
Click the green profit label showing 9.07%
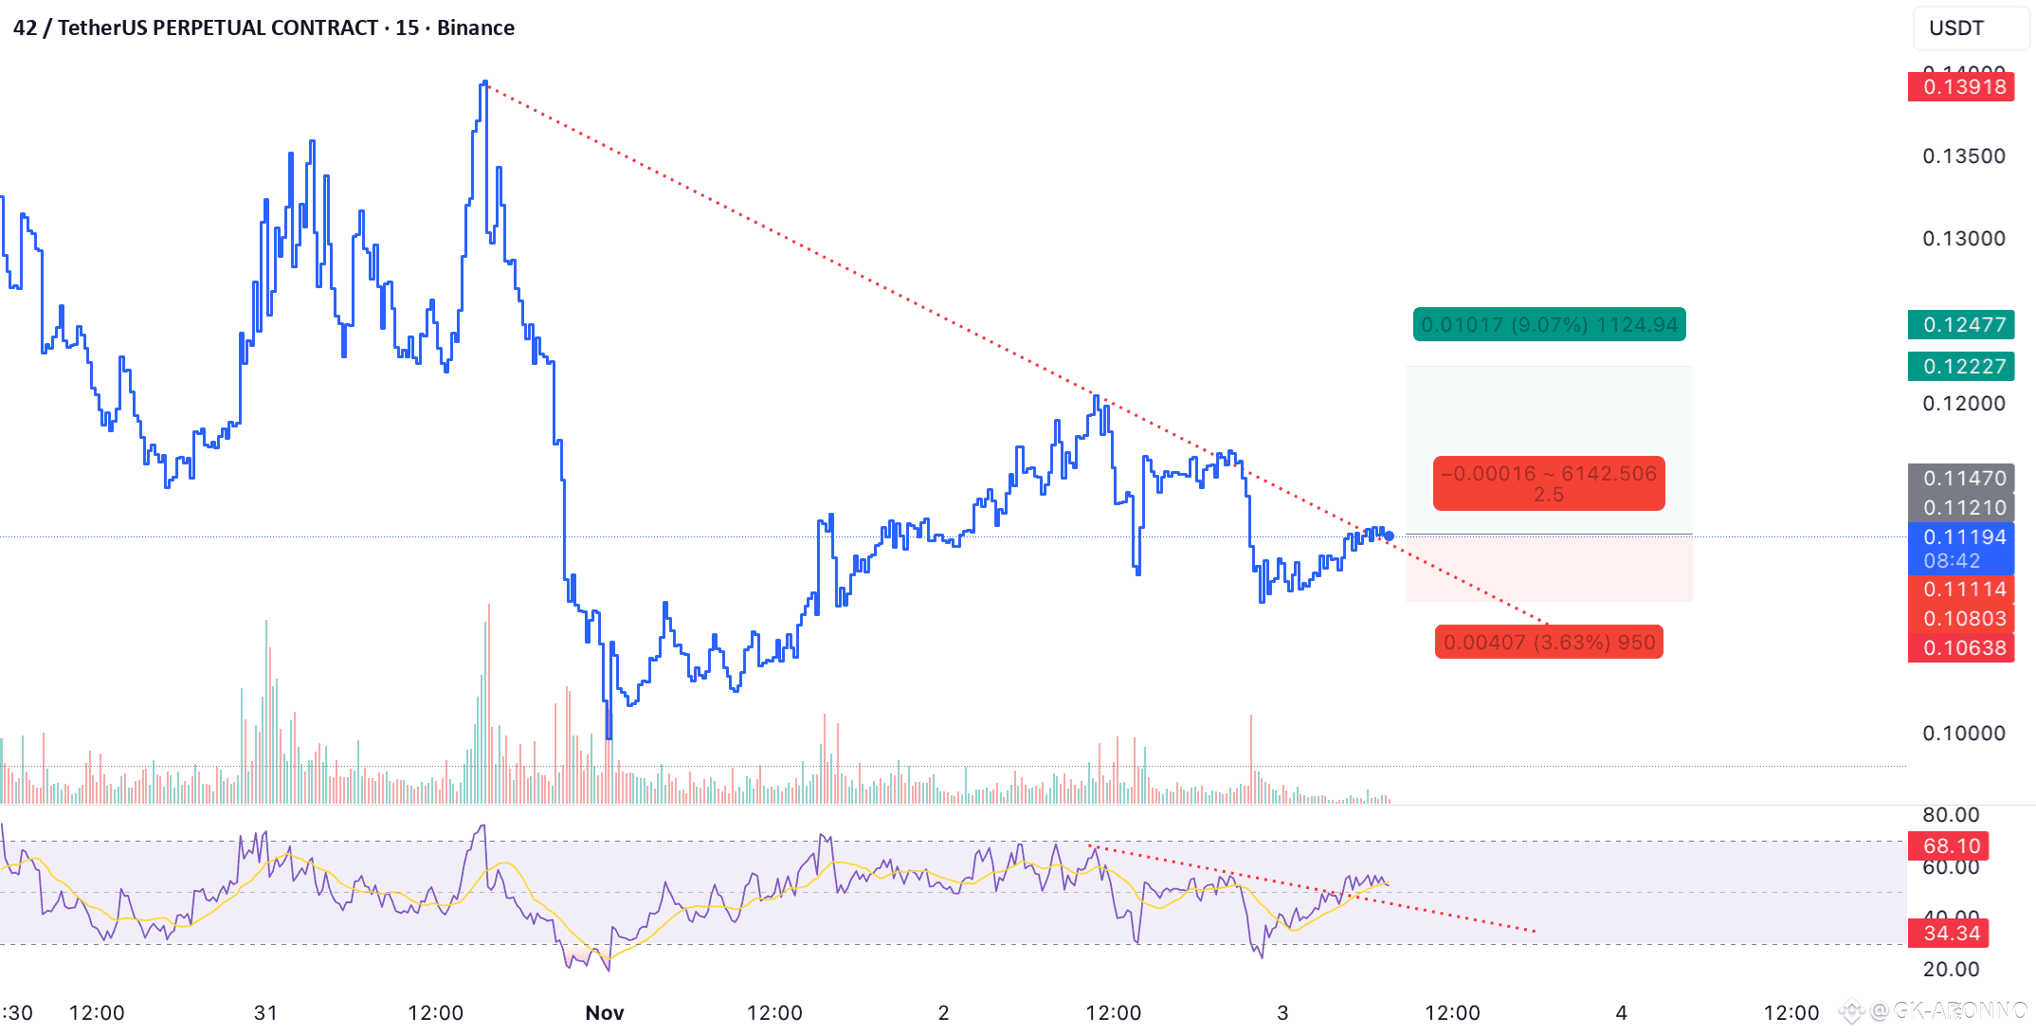point(1549,325)
